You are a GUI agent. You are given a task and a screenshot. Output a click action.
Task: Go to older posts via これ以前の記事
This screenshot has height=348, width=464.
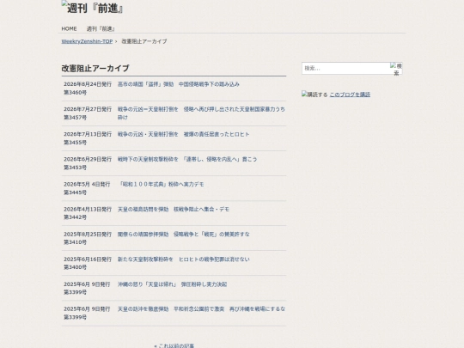point(174,345)
